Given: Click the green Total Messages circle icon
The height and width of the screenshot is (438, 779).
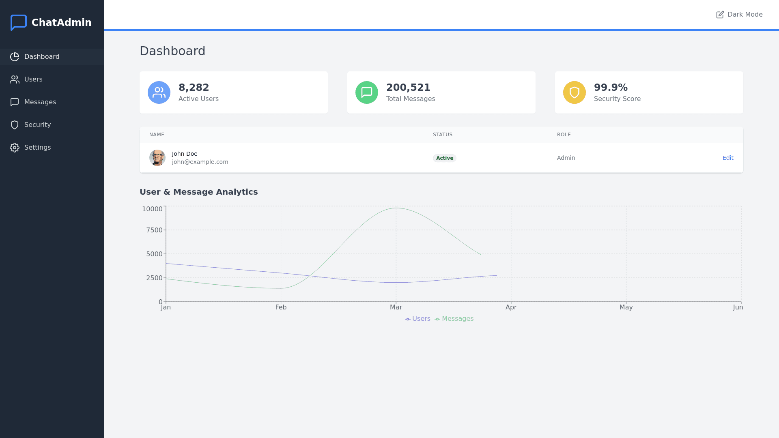Looking at the screenshot, I should [x=367, y=92].
